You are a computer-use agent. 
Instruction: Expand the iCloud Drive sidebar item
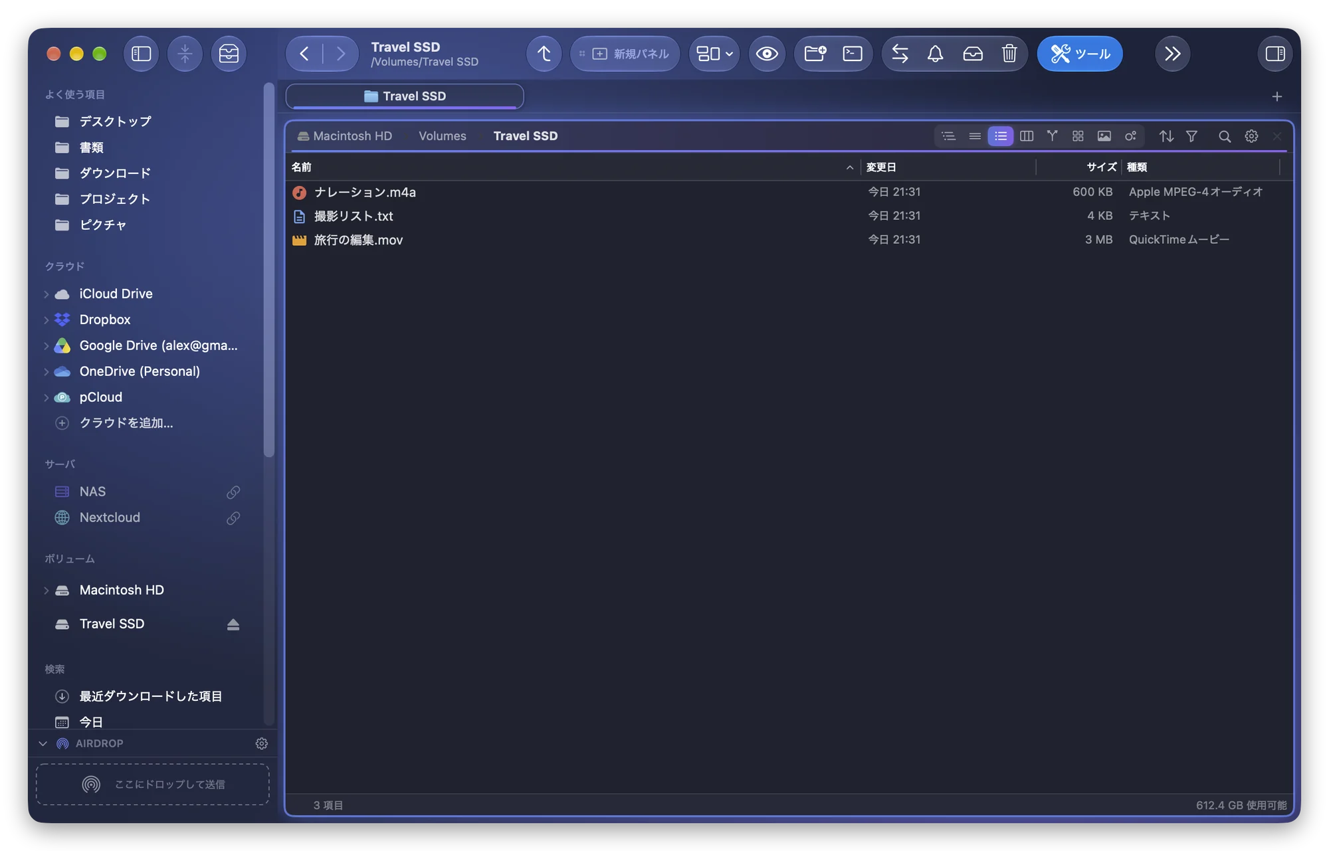47,294
